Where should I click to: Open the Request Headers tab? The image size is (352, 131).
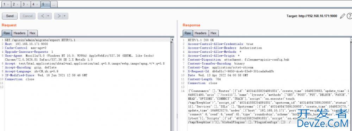tap(19, 33)
